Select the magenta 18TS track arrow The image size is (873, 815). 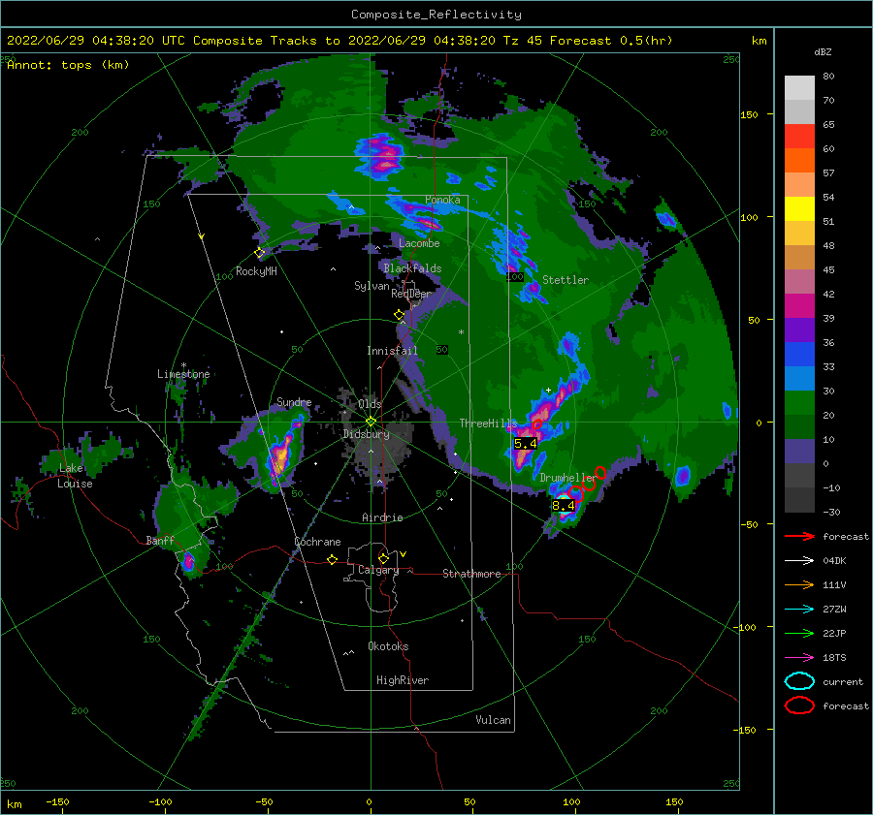pyautogui.click(x=799, y=658)
